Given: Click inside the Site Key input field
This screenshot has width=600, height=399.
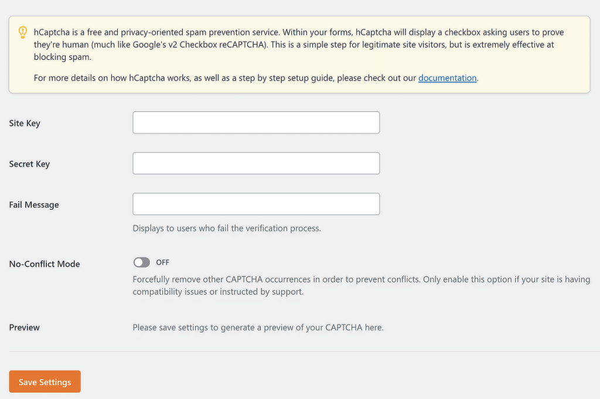Looking at the screenshot, I should click(256, 122).
